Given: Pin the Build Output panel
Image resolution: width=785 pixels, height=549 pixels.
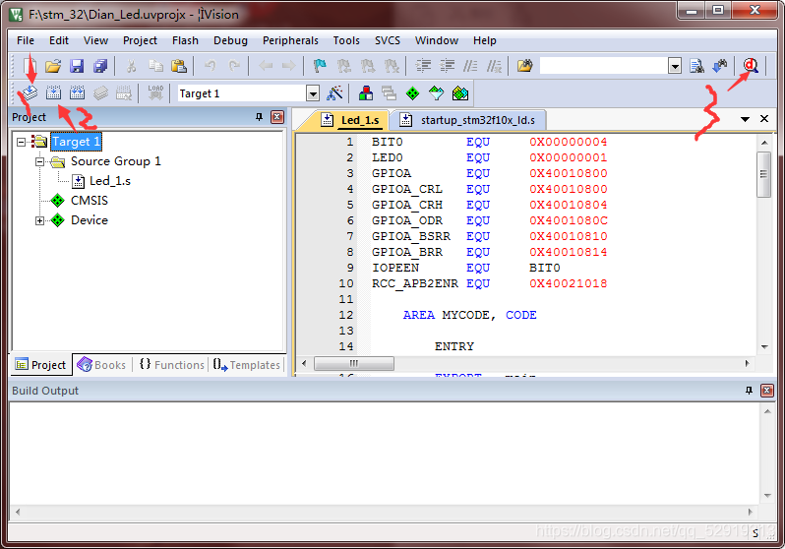Looking at the screenshot, I should tap(749, 391).
